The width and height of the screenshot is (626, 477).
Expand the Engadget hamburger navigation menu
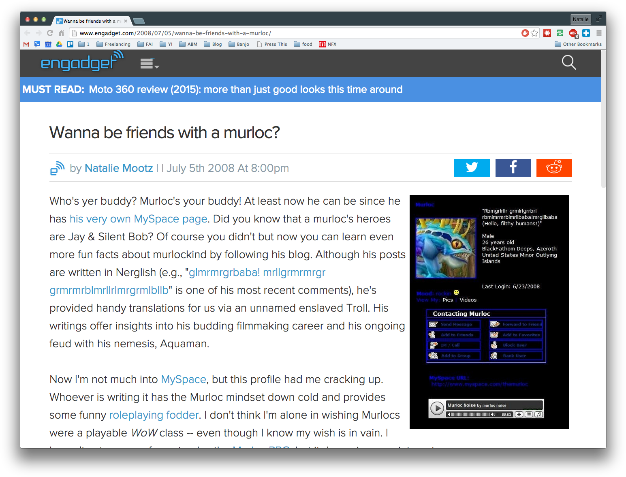pos(149,64)
